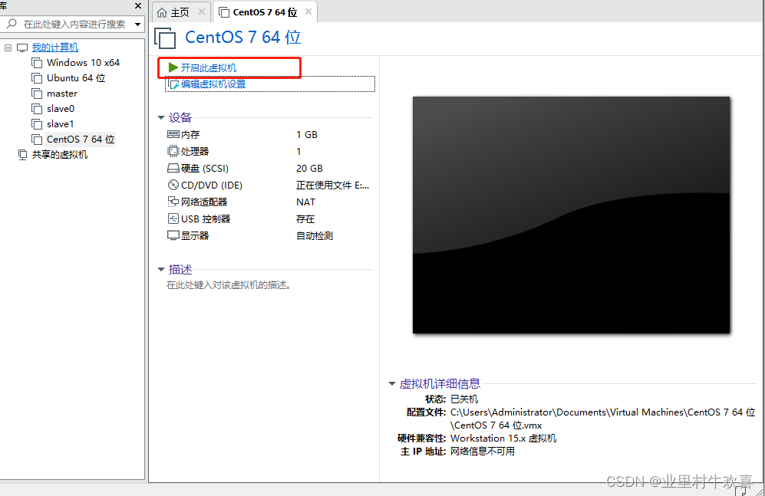Open the 硬盘 (SCSI) device entry
The height and width of the screenshot is (496, 765).
pos(205,169)
